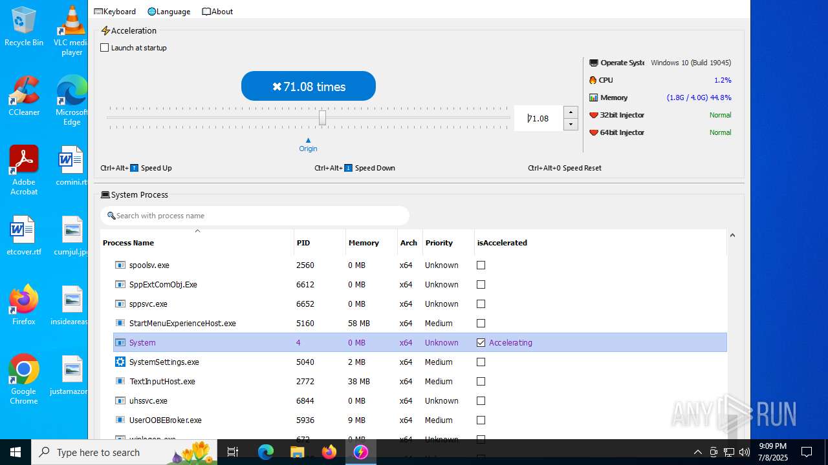Focus the process name search field
828x465 pixels.
pyautogui.click(x=255, y=216)
